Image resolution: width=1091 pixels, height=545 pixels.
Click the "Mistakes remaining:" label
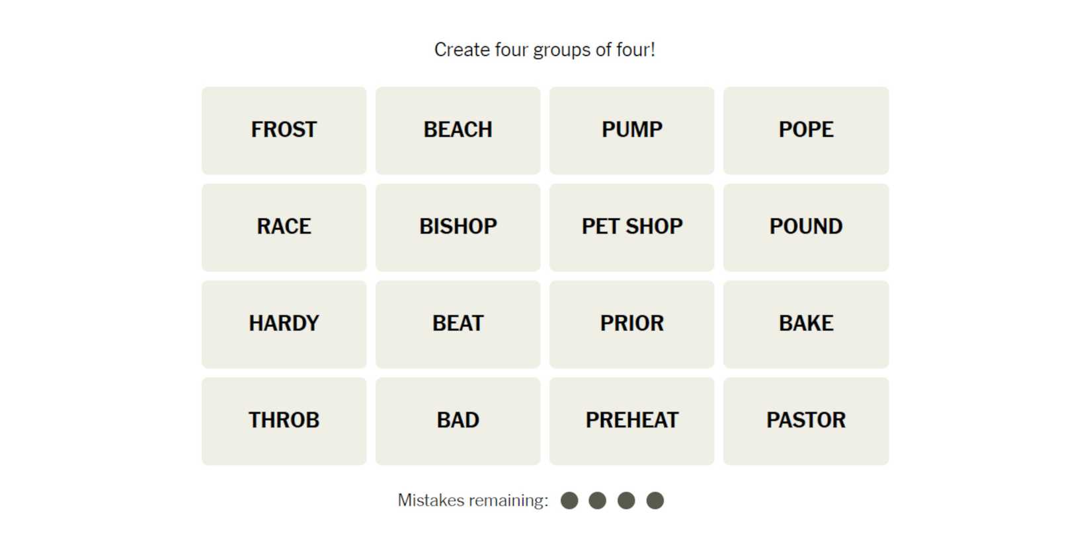point(473,501)
